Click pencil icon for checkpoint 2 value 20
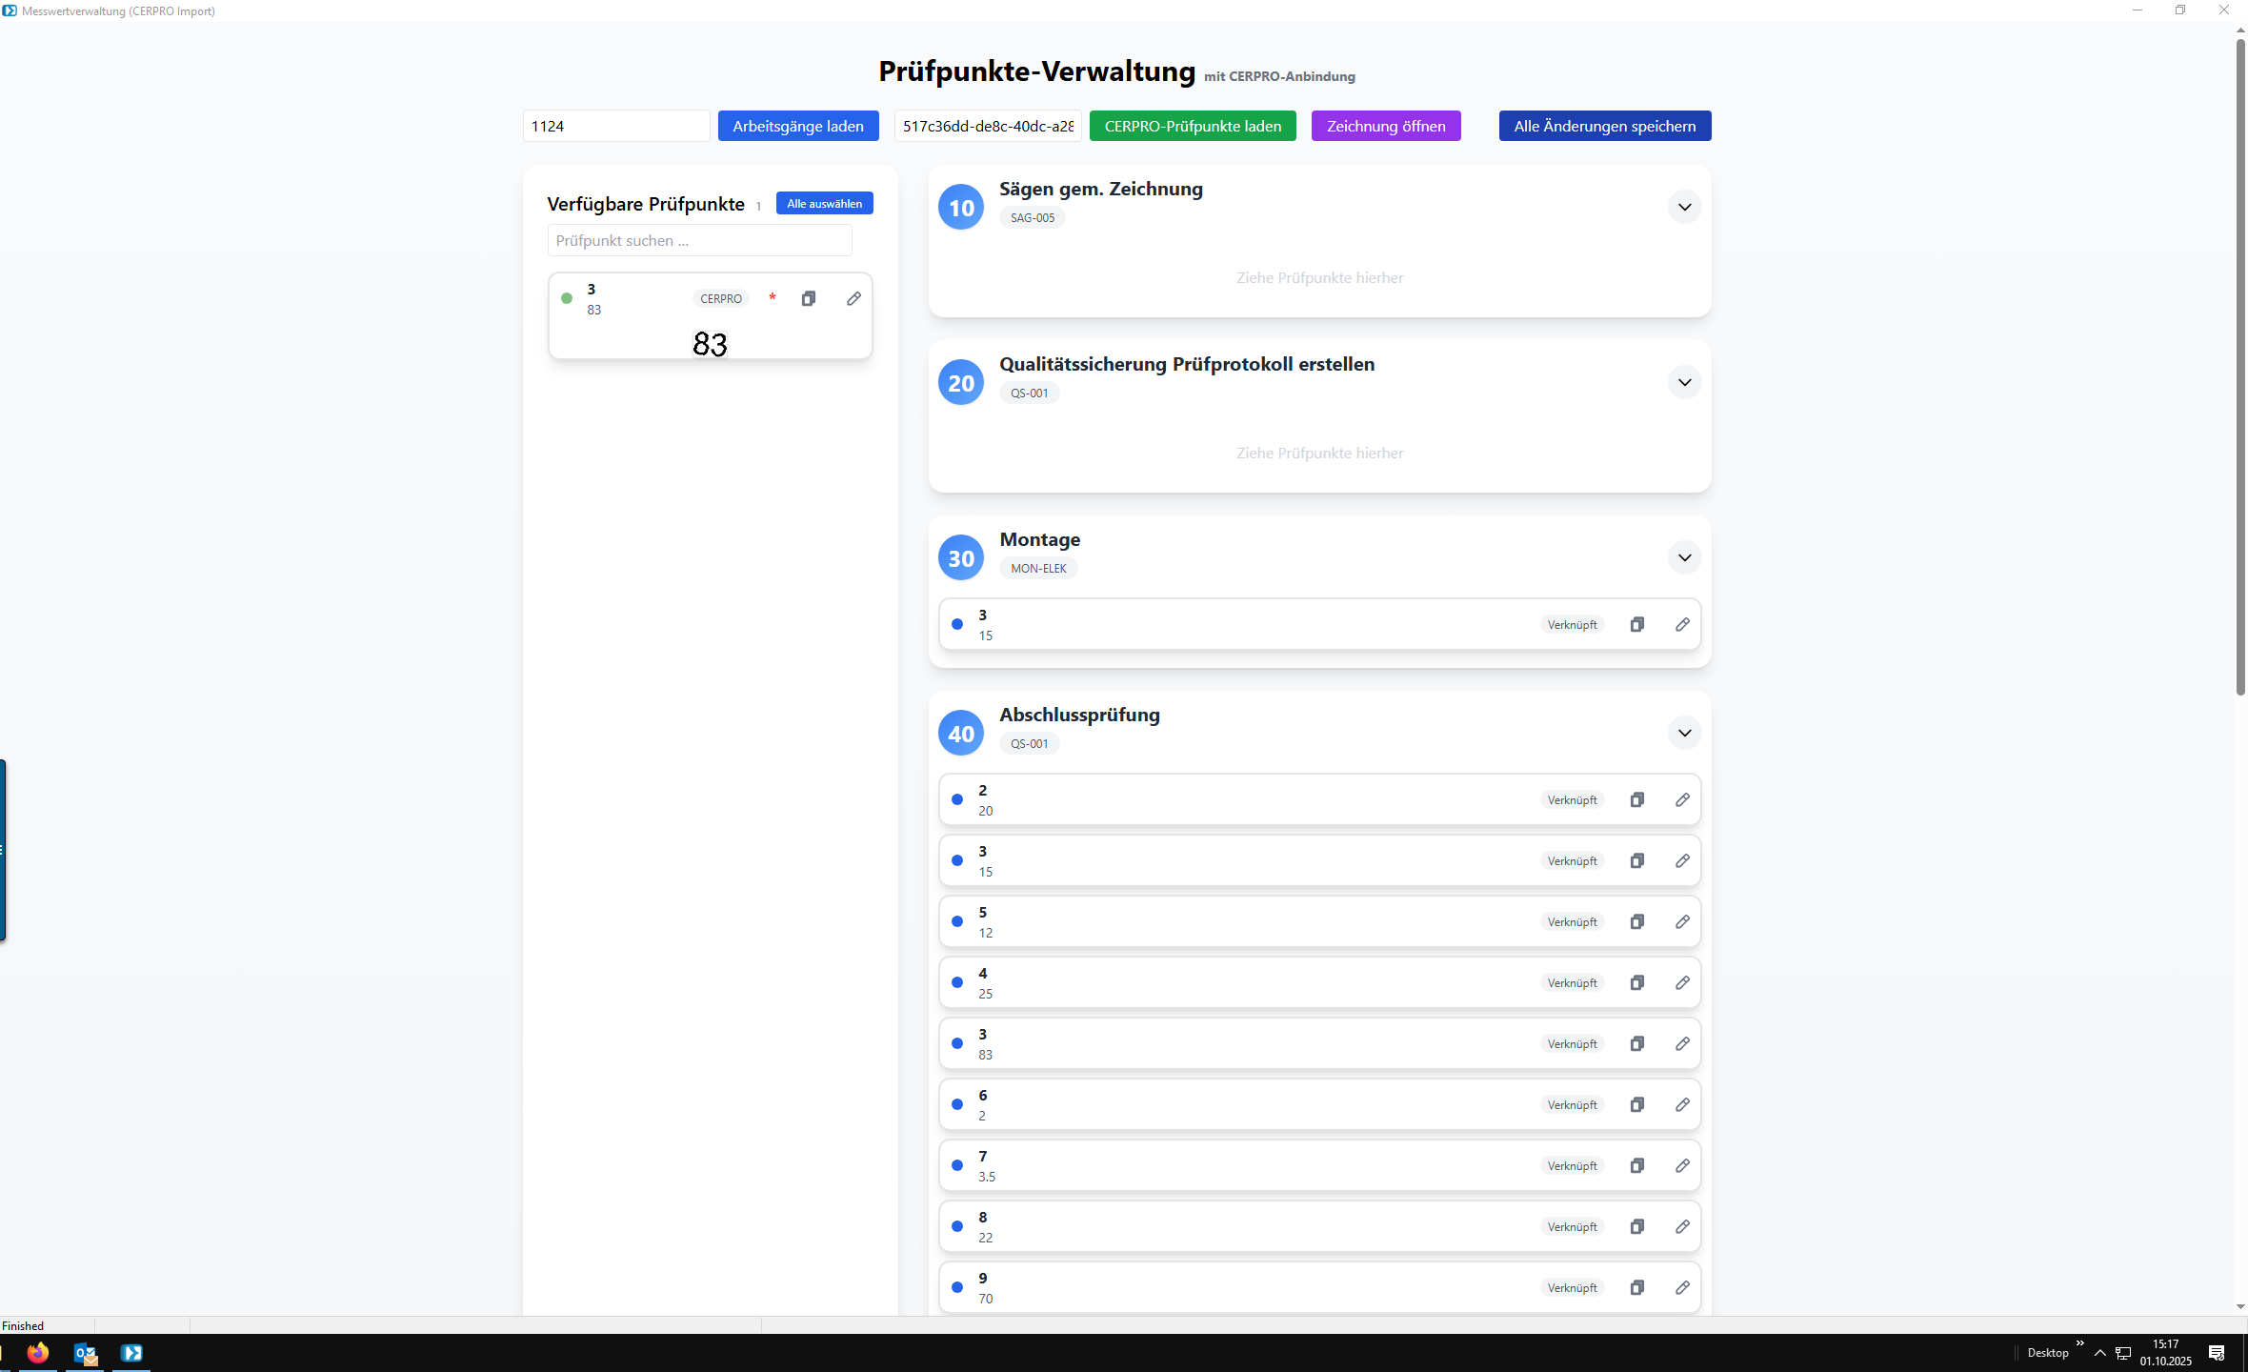Viewport: 2248px width, 1372px height. point(1682,799)
